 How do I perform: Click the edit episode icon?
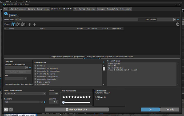[x=18, y=24]
